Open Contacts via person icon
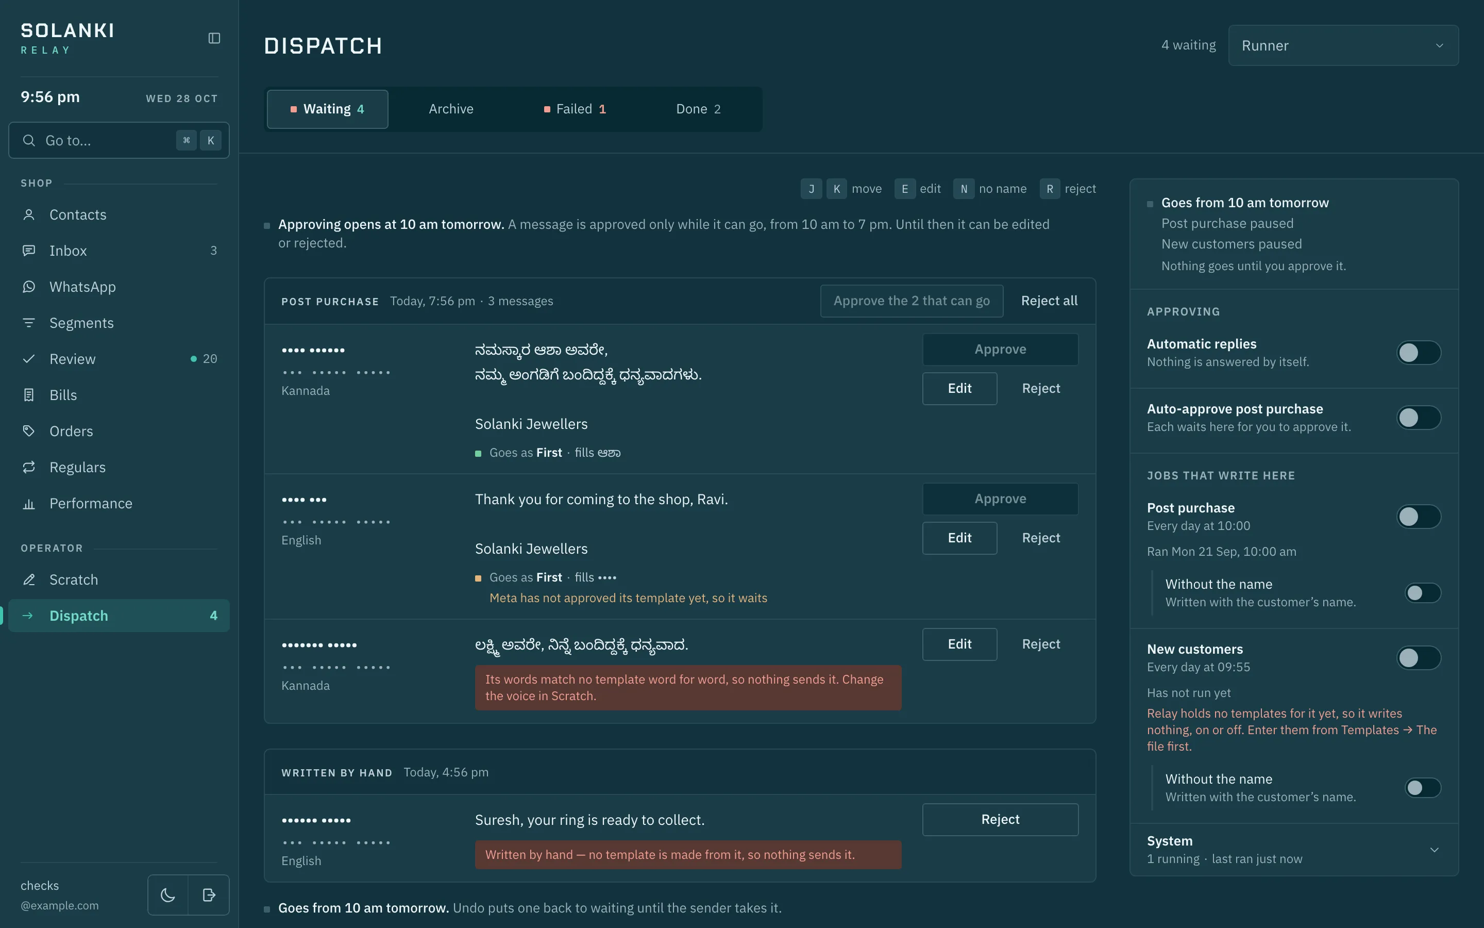Image resolution: width=1484 pixels, height=928 pixels. [29, 215]
